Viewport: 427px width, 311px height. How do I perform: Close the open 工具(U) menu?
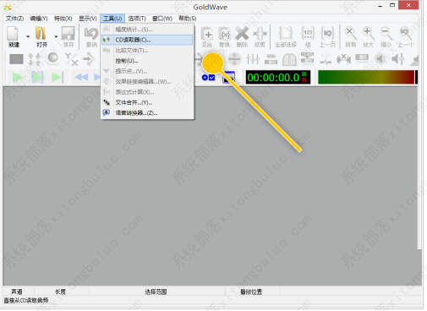click(x=112, y=19)
